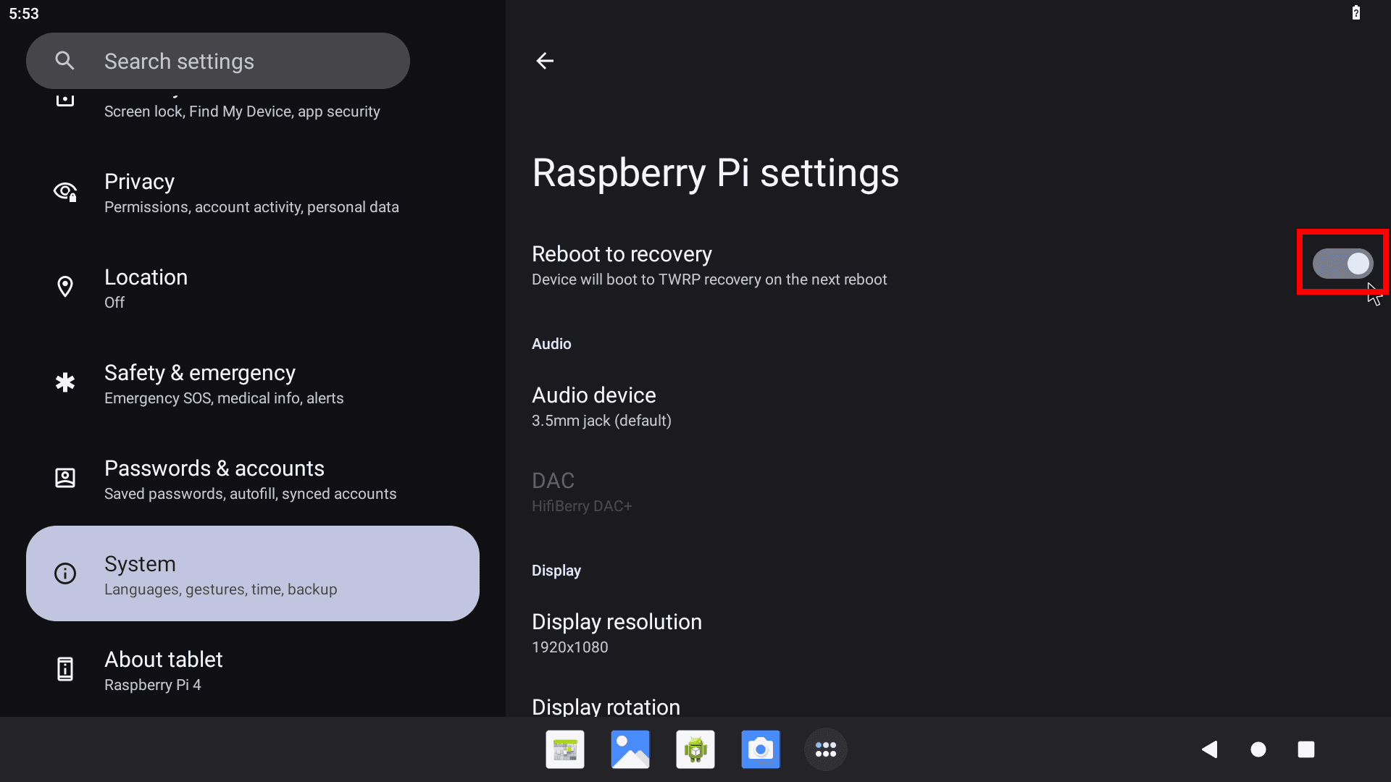Tap the navigation Home circle

pyautogui.click(x=1258, y=749)
